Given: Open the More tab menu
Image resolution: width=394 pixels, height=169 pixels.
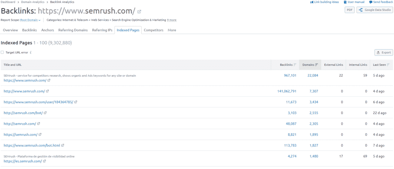Looking at the screenshot, I should (x=172, y=30).
